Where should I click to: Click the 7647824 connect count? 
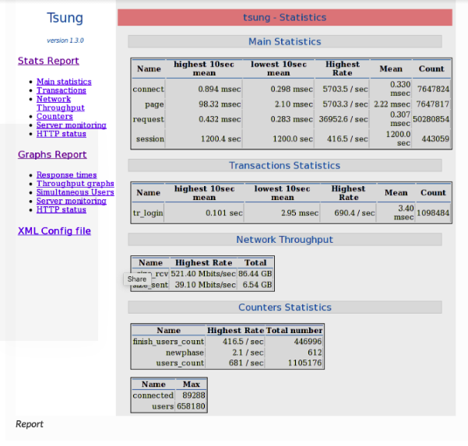tap(433, 89)
